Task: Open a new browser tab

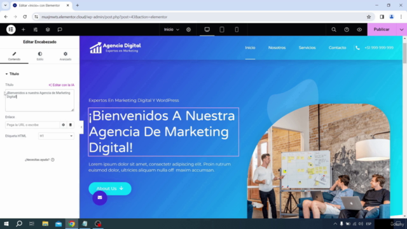Action: click(78, 6)
